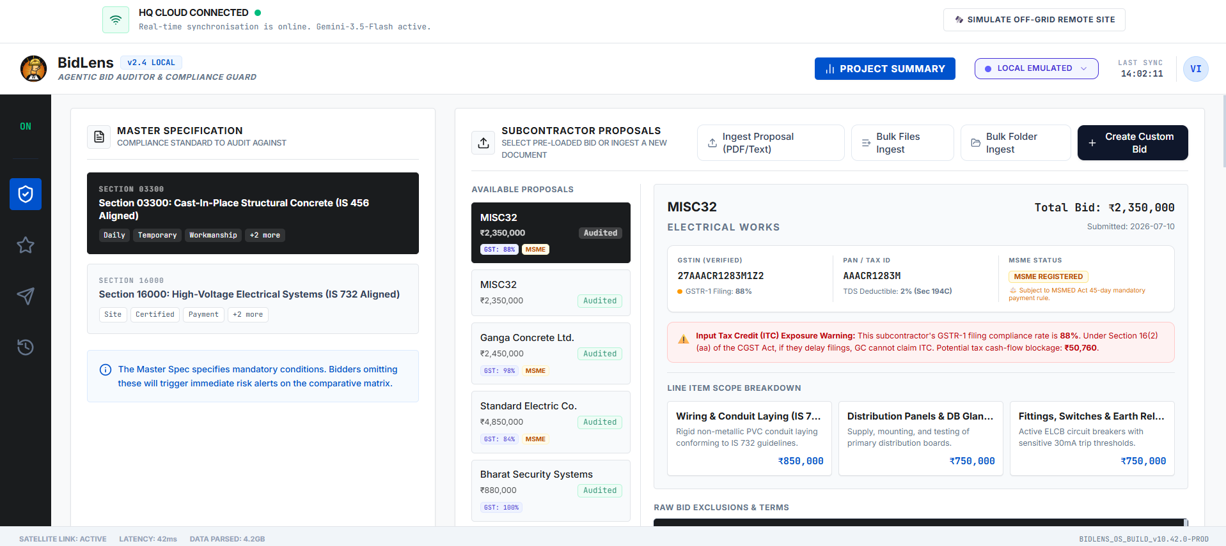This screenshot has width=1226, height=546.
Task: Open the Local Emulated dropdown
Action: click(1036, 68)
